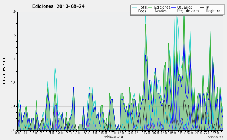Click the 'Total' legend label
227x140 pixels.
coord(143,7)
